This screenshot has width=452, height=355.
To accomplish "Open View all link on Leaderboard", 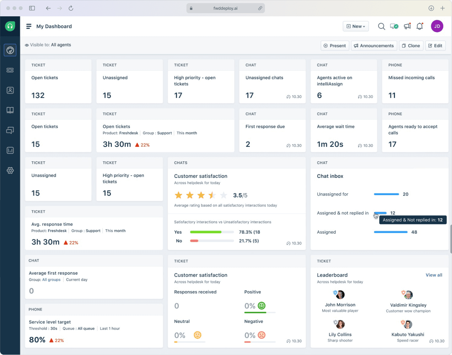I will point(434,275).
